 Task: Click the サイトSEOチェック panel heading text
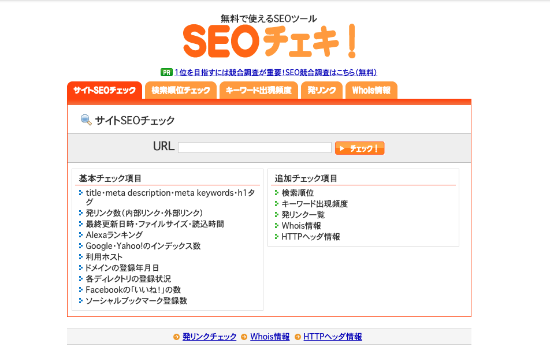click(x=135, y=121)
